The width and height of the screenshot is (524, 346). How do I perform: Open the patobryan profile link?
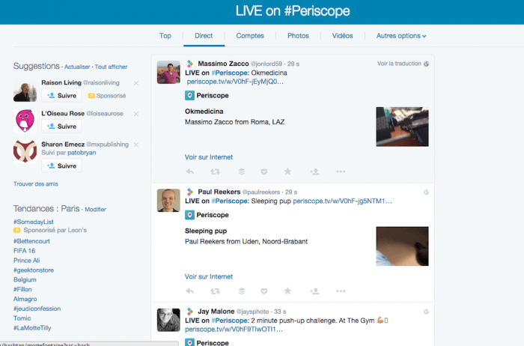[82, 153]
